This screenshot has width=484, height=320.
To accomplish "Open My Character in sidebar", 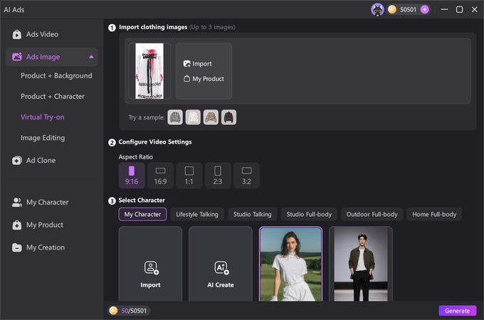I will (40, 202).
